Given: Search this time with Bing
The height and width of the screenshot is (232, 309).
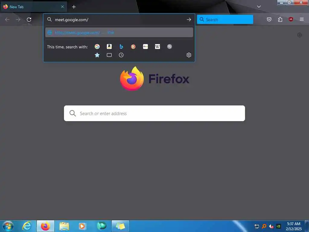Looking at the screenshot, I should pos(121,47).
